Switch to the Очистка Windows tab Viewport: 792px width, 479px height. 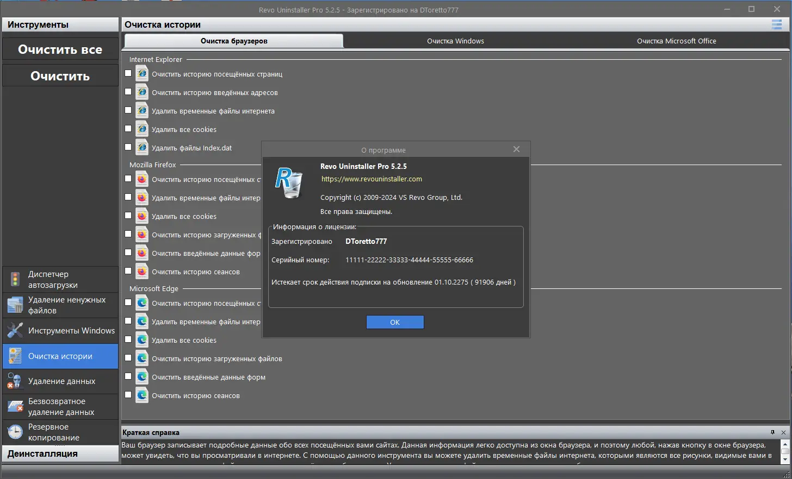[455, 41]
